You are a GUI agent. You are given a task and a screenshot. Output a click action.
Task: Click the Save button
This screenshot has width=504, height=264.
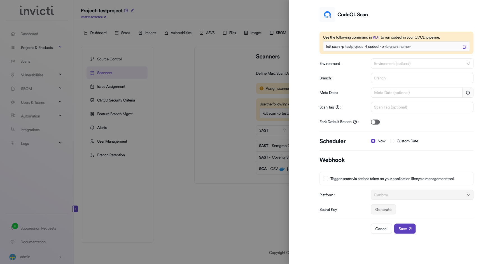point(405,229)
